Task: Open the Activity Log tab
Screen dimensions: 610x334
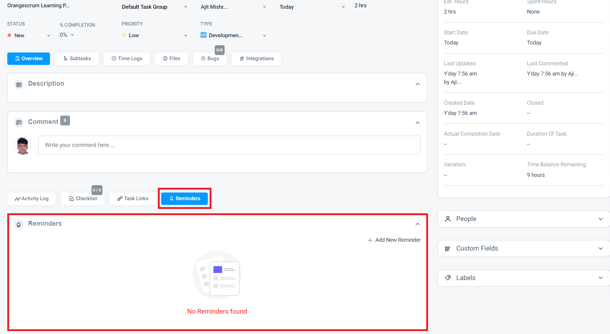Action: [32, 198]
